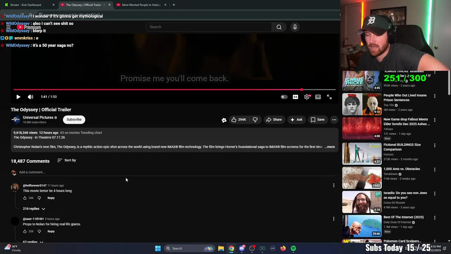Mute the video volume speaker icon
Image resolution: width=451 pixels, height=254 pixels.
pos(31,97)
